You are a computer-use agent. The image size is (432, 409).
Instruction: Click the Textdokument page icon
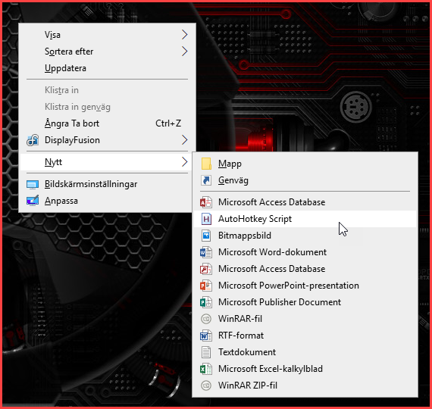pyautogui.click(x=206, y=352)
